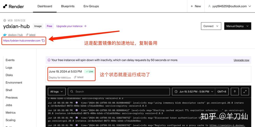Screen dimensions: 255x127
Task: Click the scroll-to-top arrow button
Action: pos(235,92)
